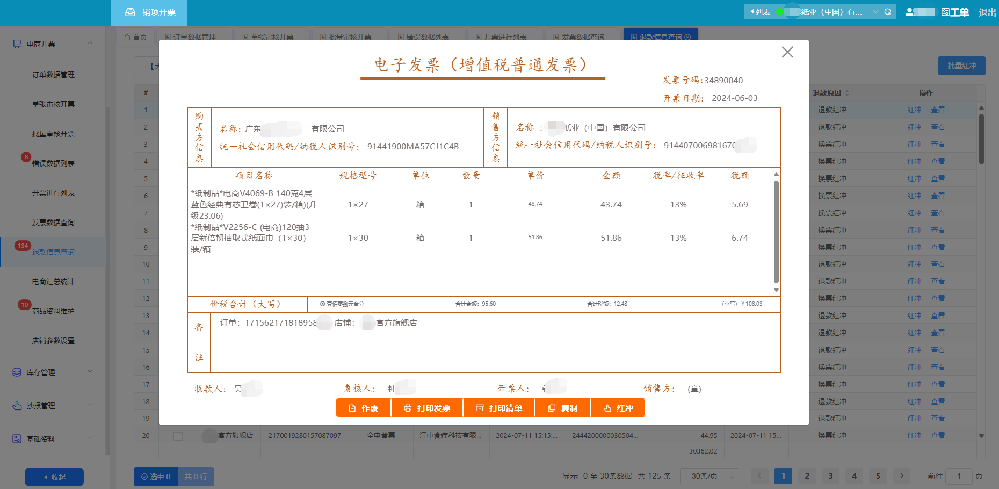999x489 pixels.
Task: Open 订单数据管理 in the sidebar
Action: [x=53, y=75]
